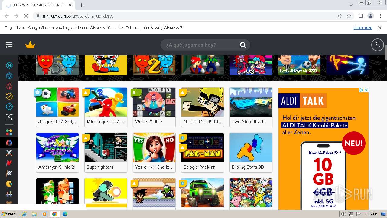Close the ALDI Talk ad
The width and height of the screenshot is (387, 218).
[366, 90]
